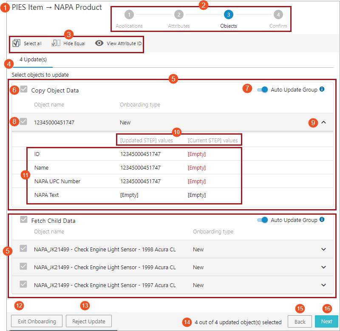Click the View Attribute ID label
The width and height of the screenshot is (340, 331).
pos(124,43)
